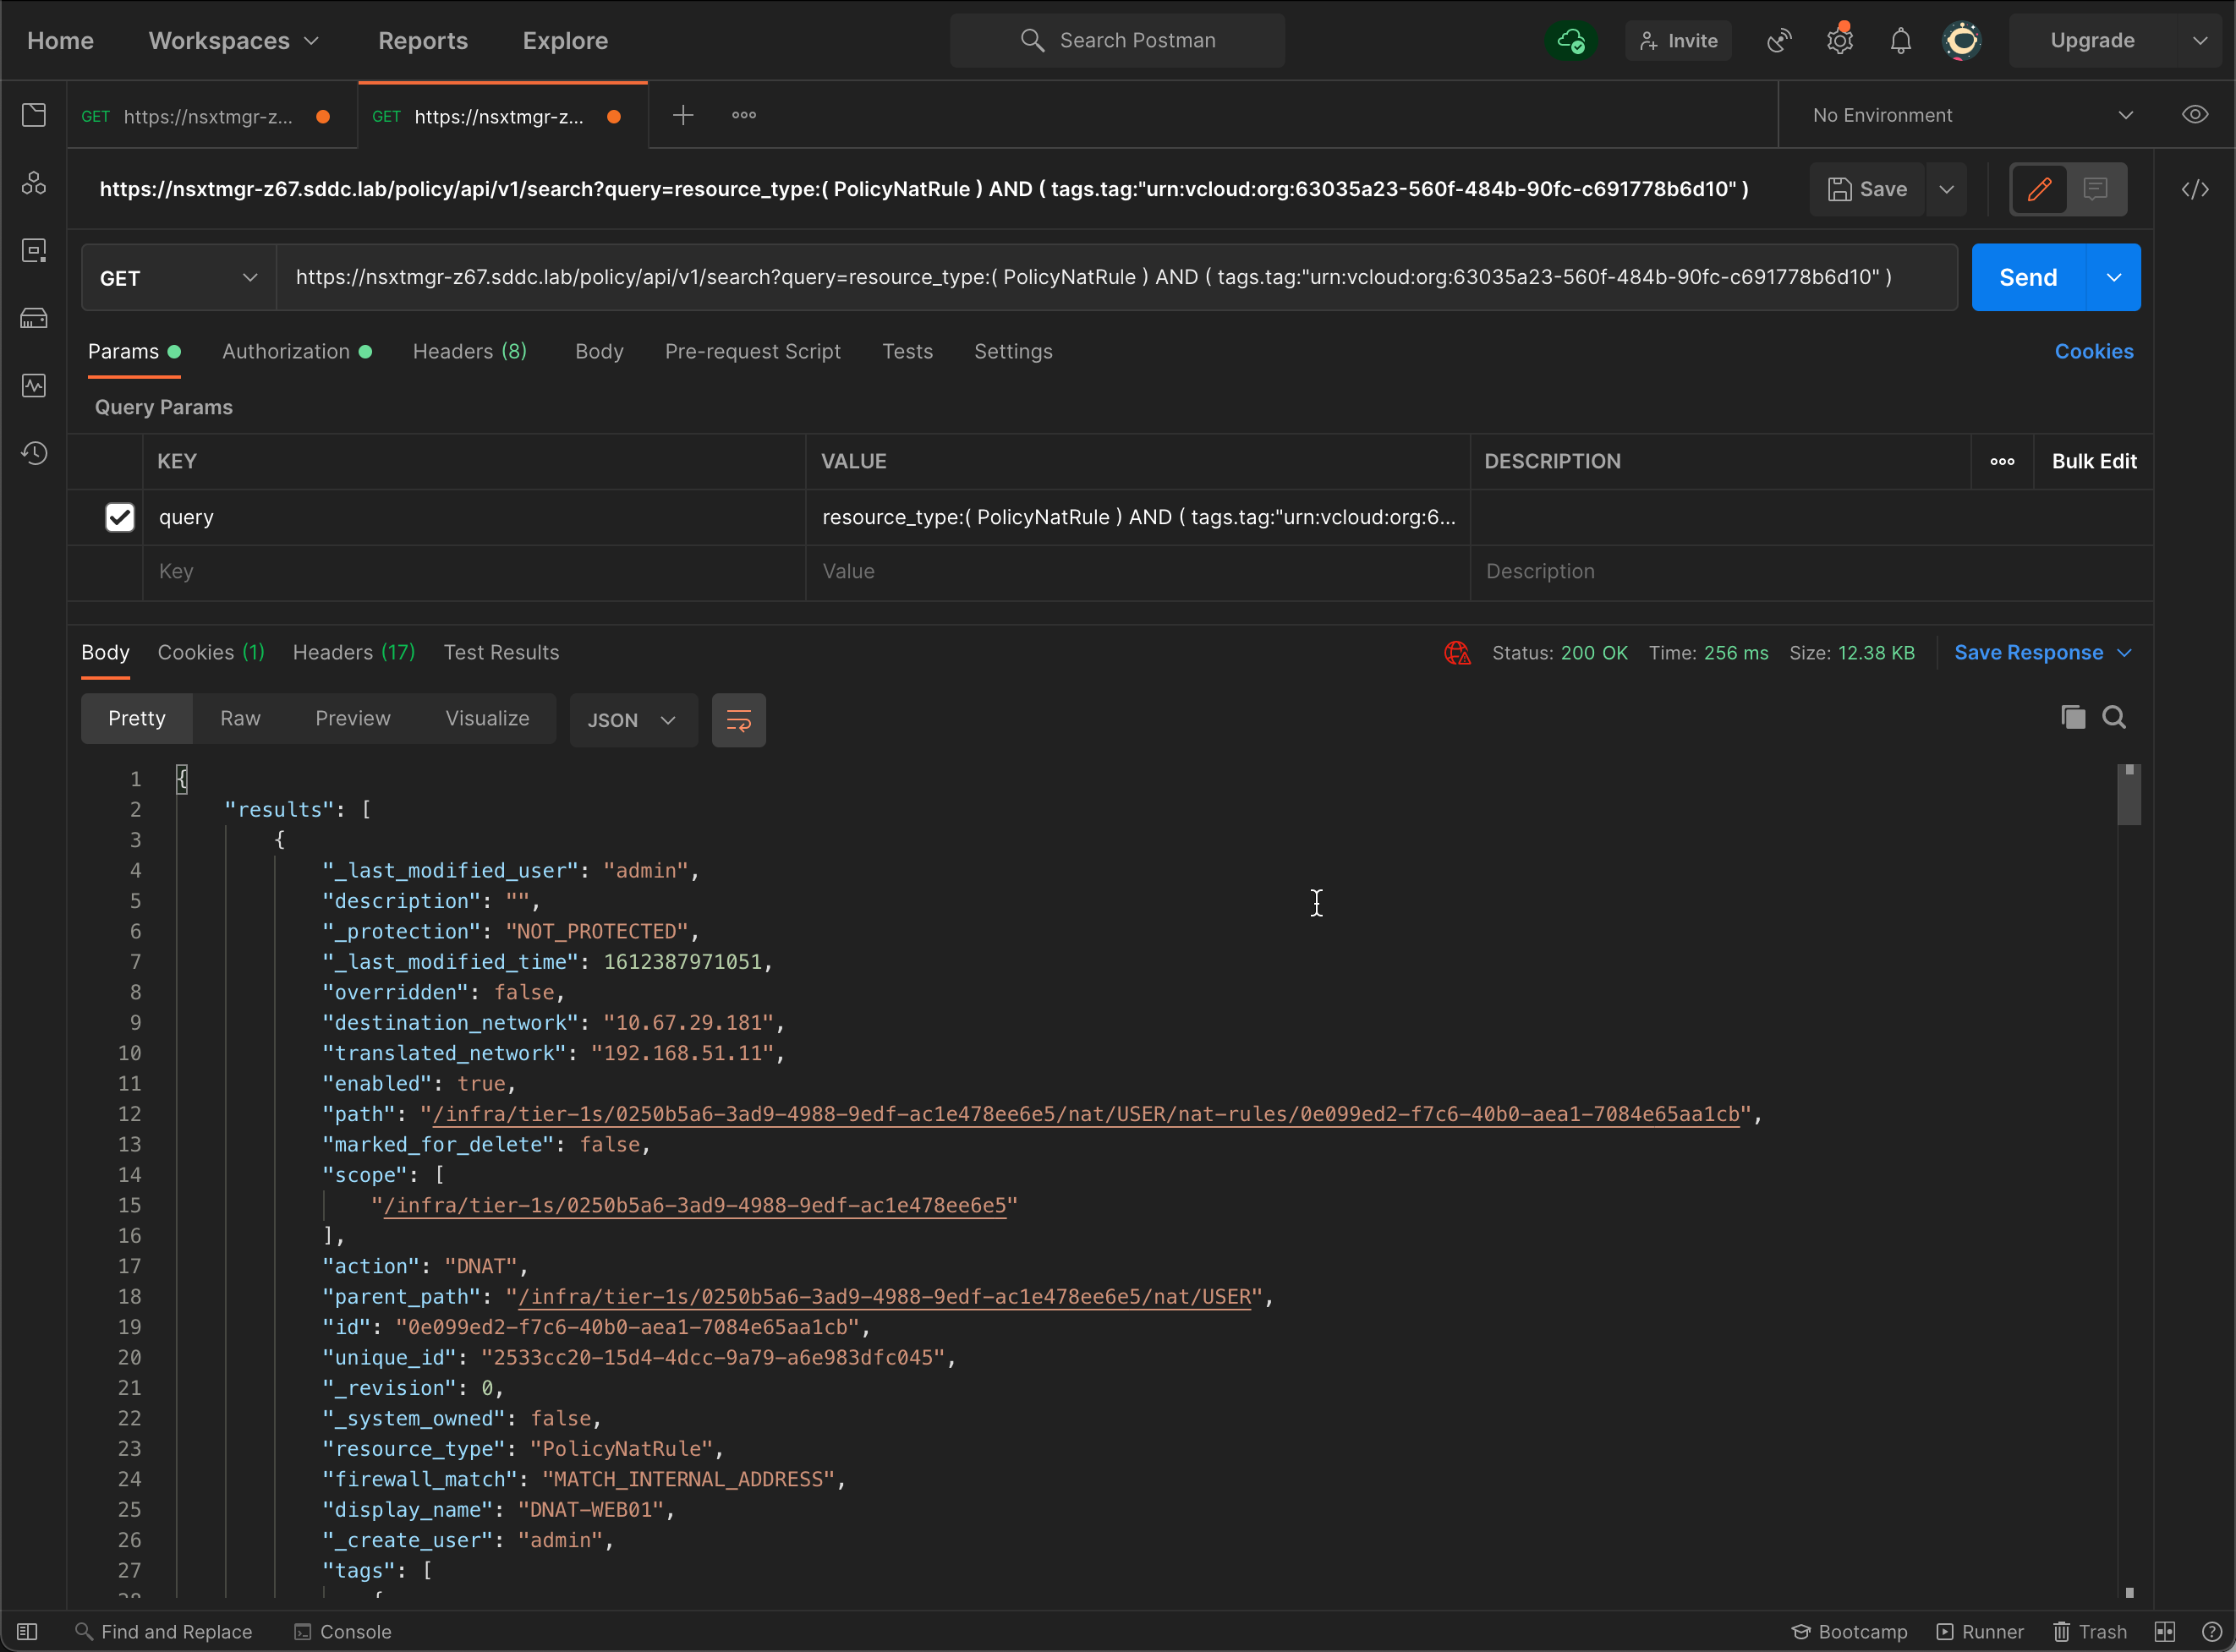The height and width of the screenshot is (1652, 2236).
Task: Uncheck the query parameter checkbox
Action: click(120, 517)
